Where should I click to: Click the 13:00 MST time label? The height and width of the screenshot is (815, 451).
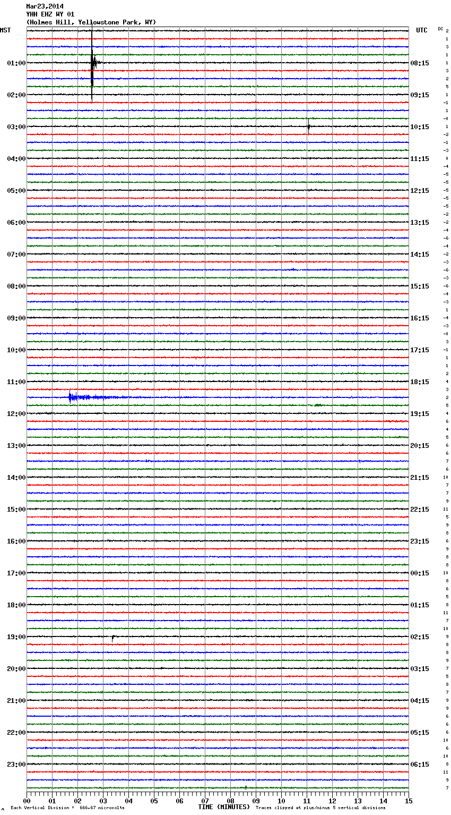pyautogui.click(x=16, y=446)
